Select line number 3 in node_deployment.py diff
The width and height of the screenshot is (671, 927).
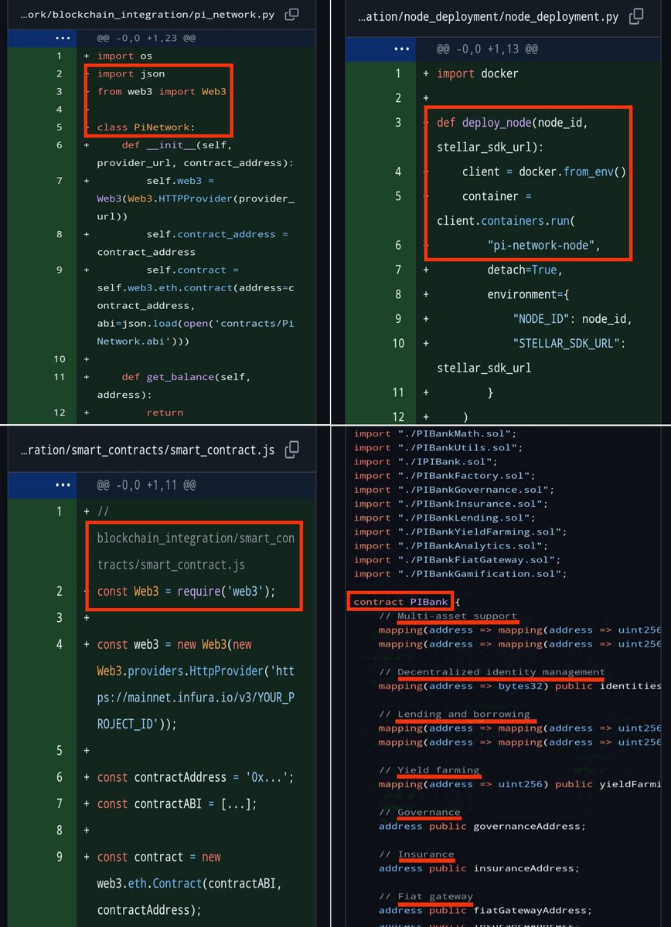coord(398,122)
